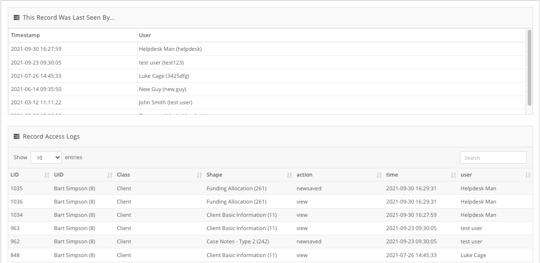
Task: Click 'Case Notes - Type 2 (242)' shape cell
Action: pos(238,242)
